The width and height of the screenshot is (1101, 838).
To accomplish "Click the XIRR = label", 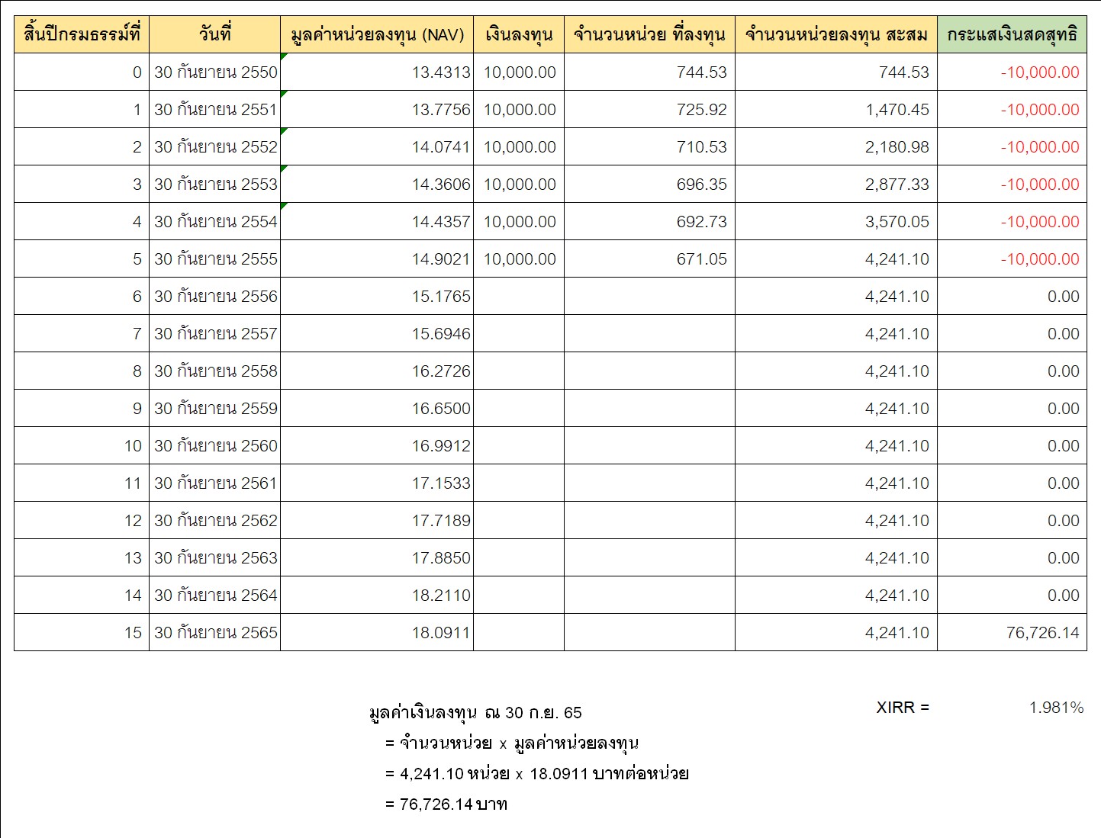I will 903,708.
